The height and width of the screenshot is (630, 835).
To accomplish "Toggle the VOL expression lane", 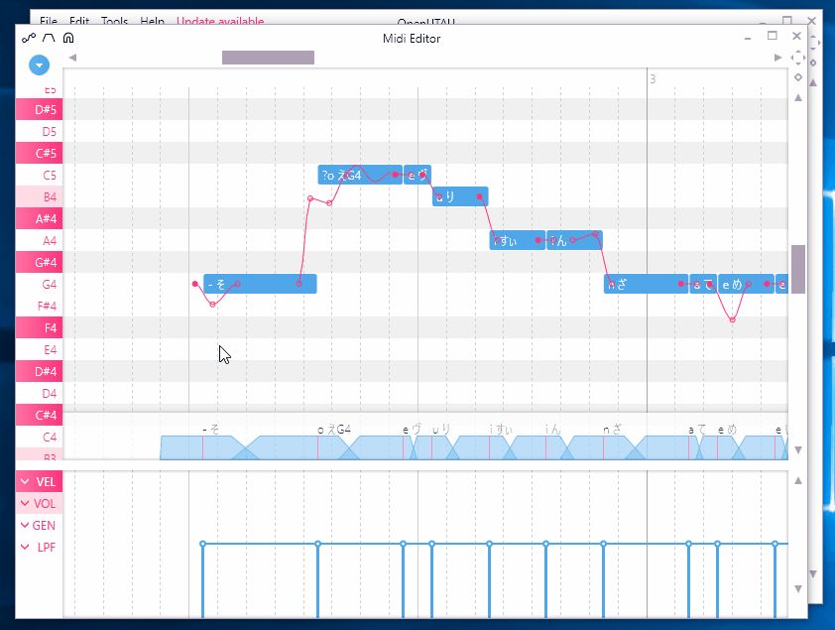I will click(40, 504).
